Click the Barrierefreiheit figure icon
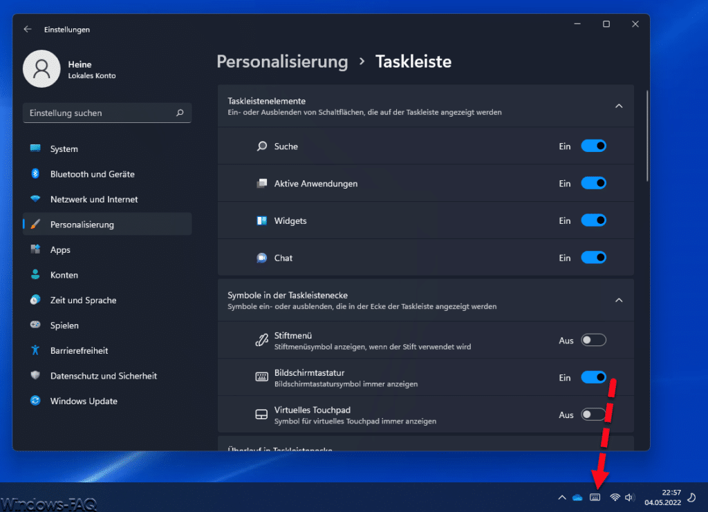The height and width of the screenshot is (512, 708). 35,350
